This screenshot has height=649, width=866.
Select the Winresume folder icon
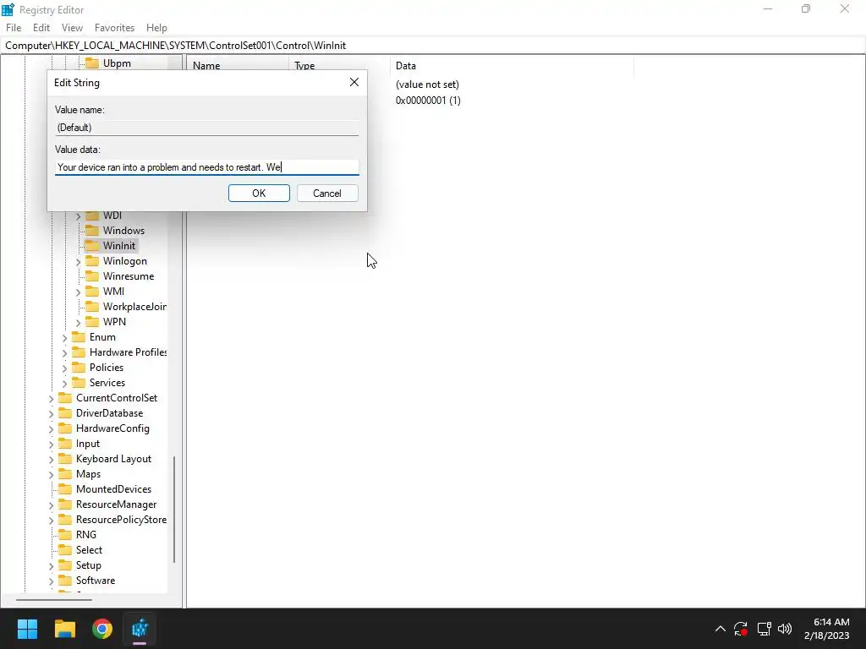[x=92, y=276]
